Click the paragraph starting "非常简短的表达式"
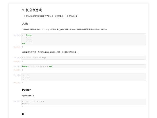Image resolution: width=157 pixels, height=118 pixels. pos(50,52)
